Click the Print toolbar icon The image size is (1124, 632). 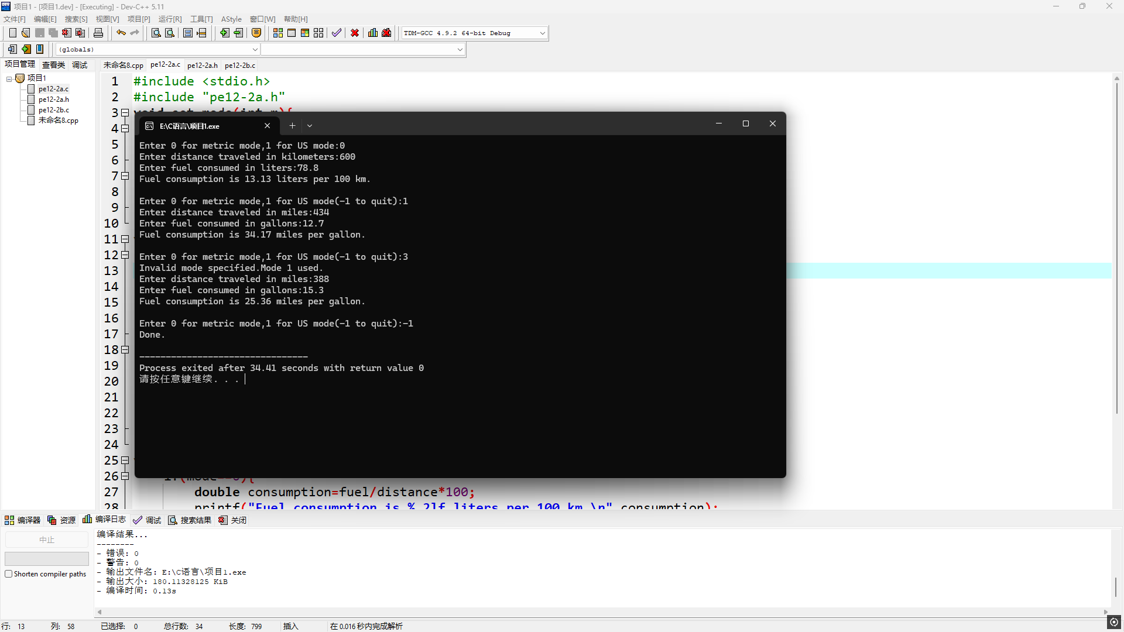point(98,33)
